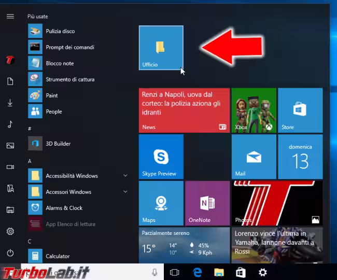337x280 pixels.
Task: Open the hamburger menu at top-left
Action: (10, 16)
